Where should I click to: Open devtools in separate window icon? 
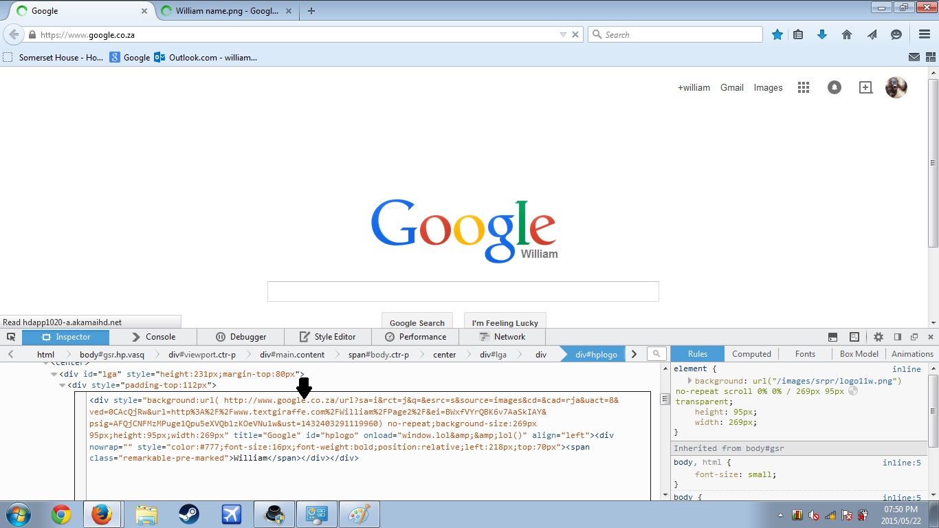(914, 337)
